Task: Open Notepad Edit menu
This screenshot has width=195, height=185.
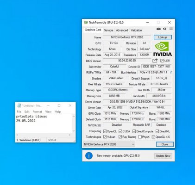Action: click(27, 111)
